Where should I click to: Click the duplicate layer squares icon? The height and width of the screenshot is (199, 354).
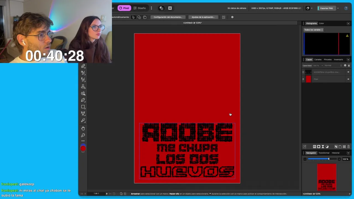336,147
